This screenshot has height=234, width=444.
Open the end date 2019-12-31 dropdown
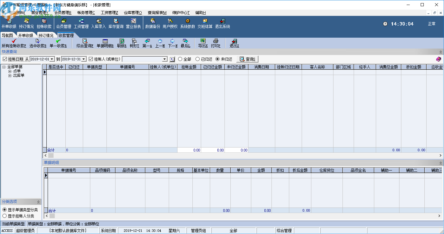click(x=83, y=59)
